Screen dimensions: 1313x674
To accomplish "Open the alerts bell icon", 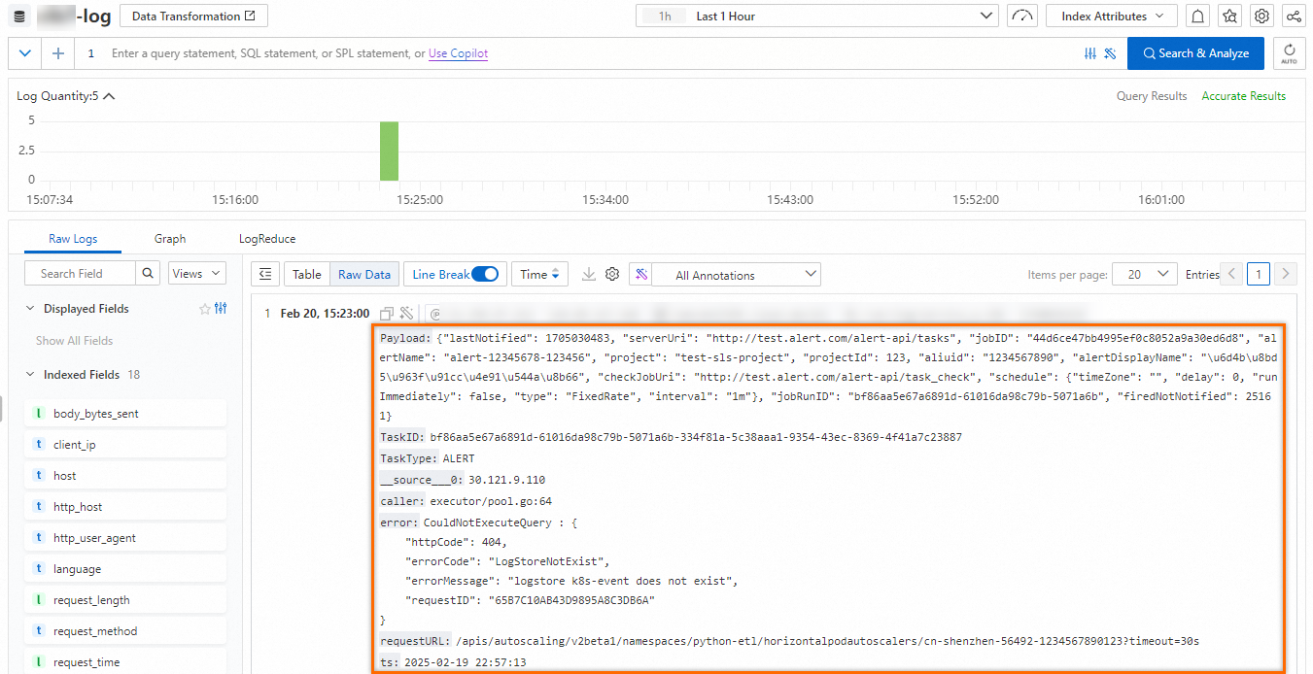I will [1196, 16].
